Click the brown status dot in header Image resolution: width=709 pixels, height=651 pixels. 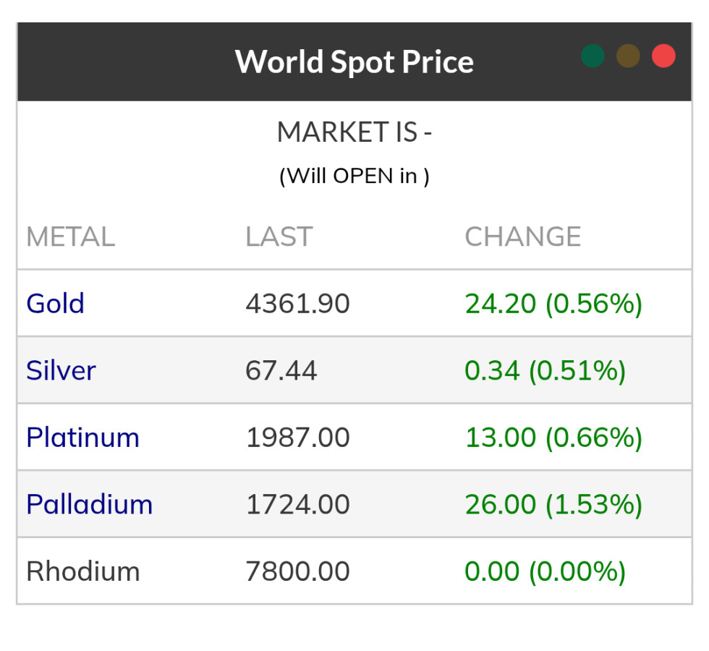[x=628, y=56]
